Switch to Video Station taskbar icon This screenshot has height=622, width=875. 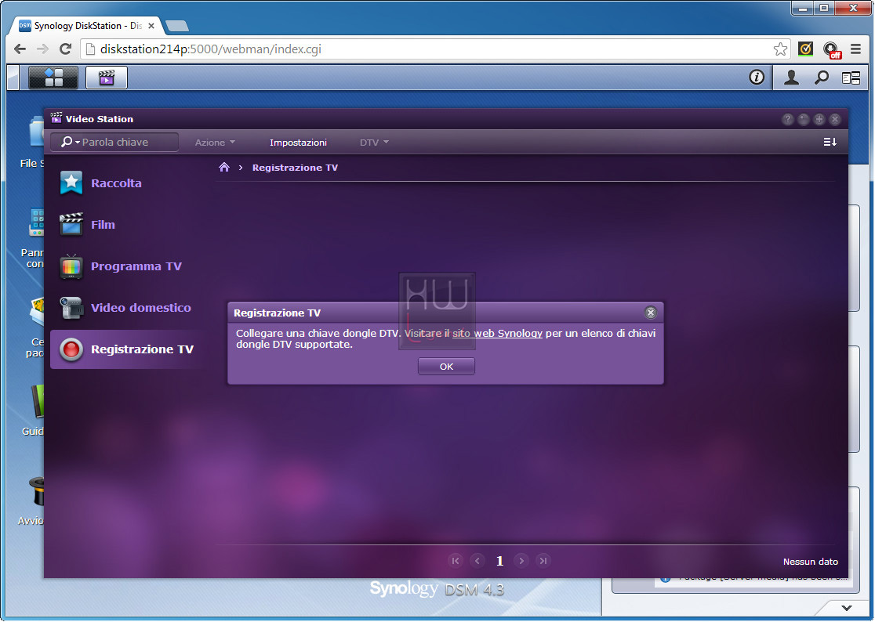pyautogui.click(x=107, y=78)
